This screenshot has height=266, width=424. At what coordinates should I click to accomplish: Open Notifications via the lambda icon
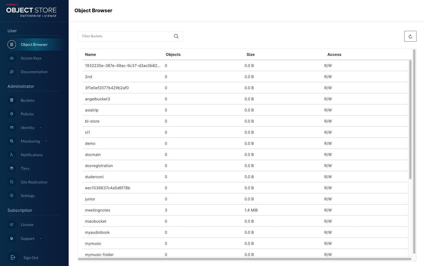click(11, 155)
